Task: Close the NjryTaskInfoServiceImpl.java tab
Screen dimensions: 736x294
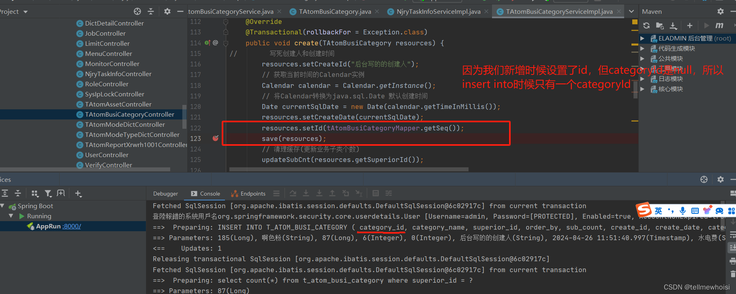Action: (486, 12)
